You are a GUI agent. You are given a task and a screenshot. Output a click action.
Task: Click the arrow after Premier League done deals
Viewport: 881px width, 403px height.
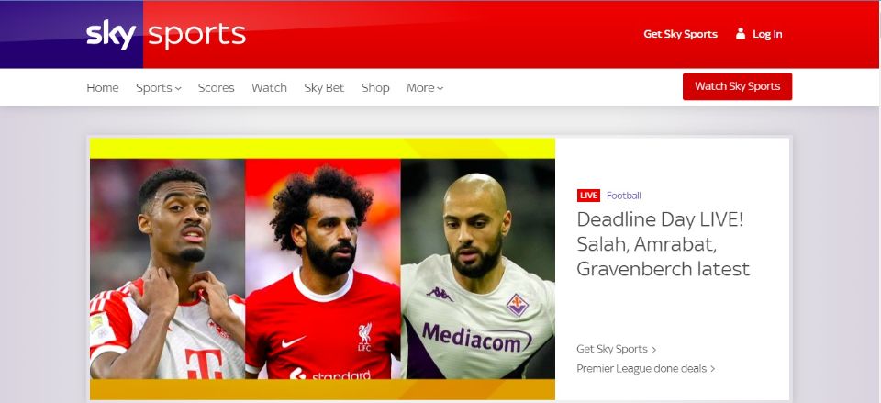712,369
